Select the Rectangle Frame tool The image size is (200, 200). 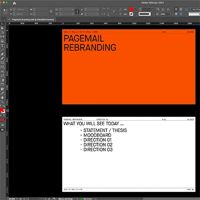2,63
